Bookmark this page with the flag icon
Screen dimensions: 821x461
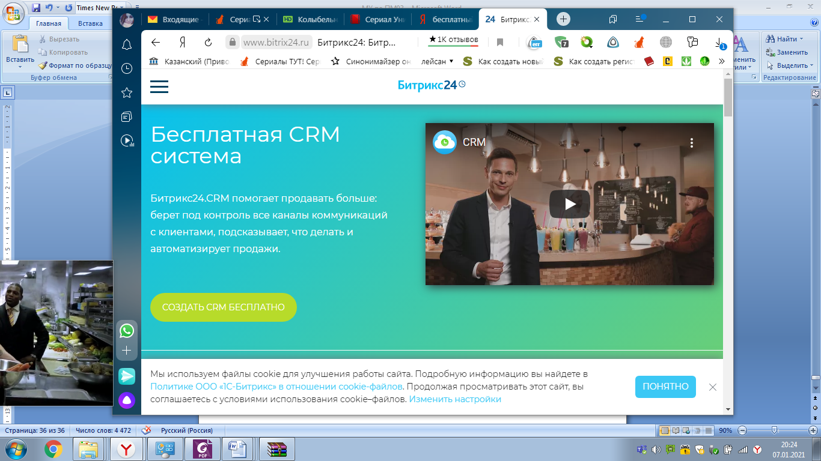coord(500,42)
